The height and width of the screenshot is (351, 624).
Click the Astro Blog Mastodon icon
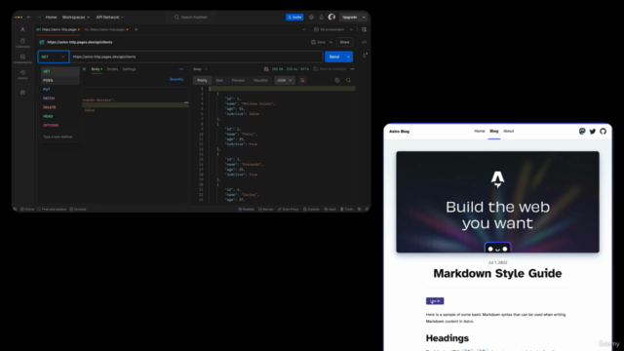click(582, 132)
